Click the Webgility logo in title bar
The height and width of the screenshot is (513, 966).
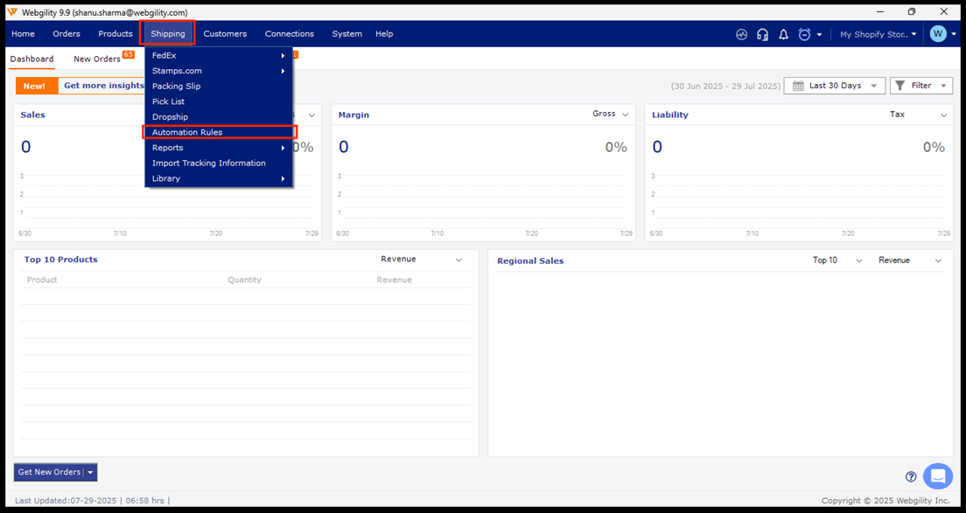click(x=12, y=12)
